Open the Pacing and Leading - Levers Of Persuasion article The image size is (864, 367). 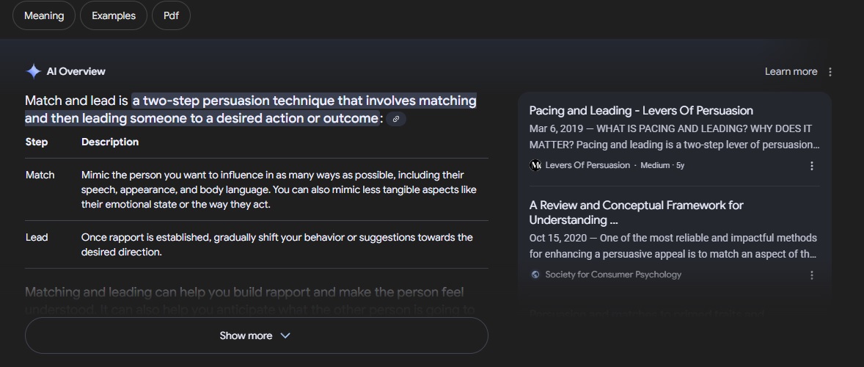(641, 111)
